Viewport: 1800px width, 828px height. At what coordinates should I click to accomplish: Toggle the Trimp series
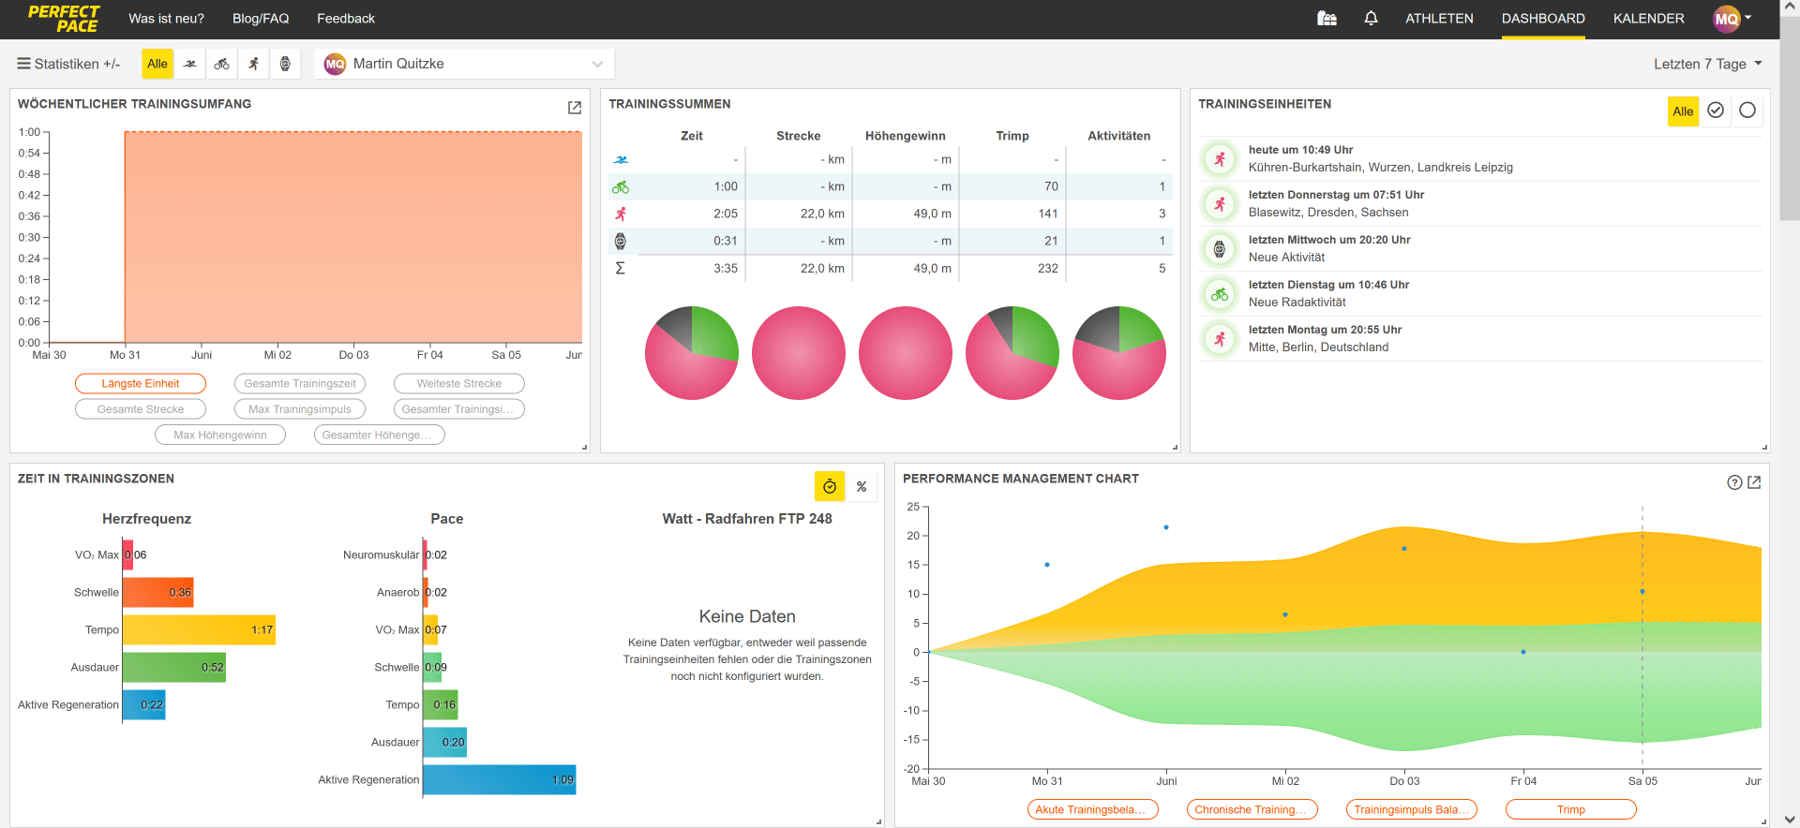coord(1571,809)
